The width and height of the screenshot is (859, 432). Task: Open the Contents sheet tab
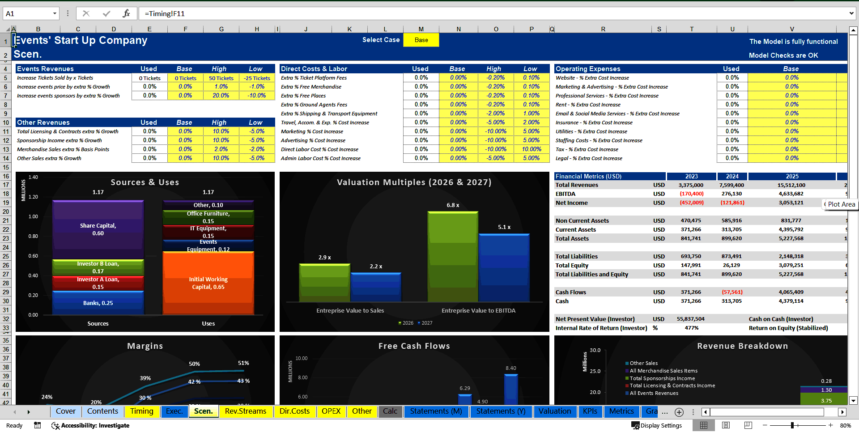(102, 411)
